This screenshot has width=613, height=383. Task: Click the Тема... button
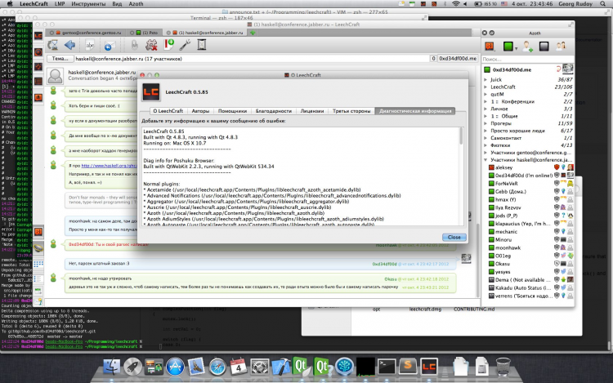60,59
